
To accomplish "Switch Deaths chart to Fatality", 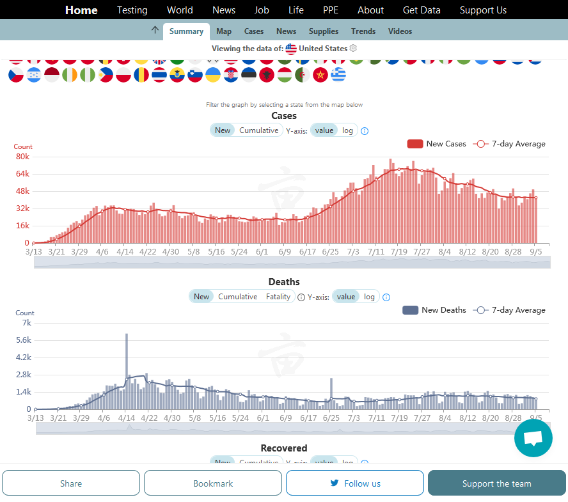I will pyautogui.click(x=278, y=297).
